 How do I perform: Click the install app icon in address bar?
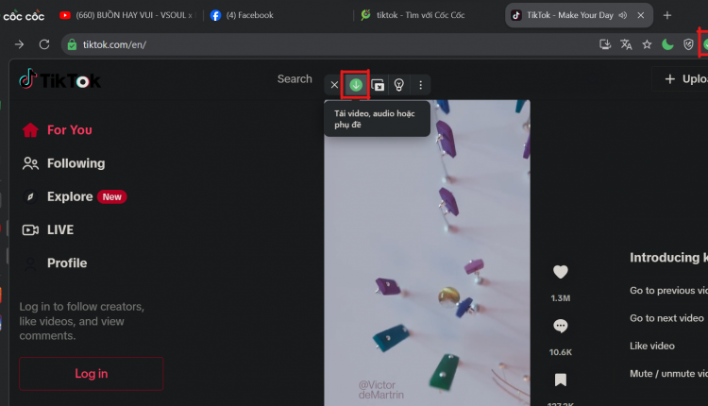pyautogui.click(x=605, y=44)
